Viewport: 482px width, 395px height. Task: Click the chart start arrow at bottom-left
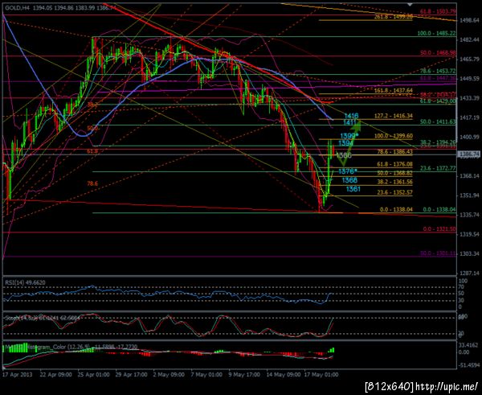pos(4,368)
